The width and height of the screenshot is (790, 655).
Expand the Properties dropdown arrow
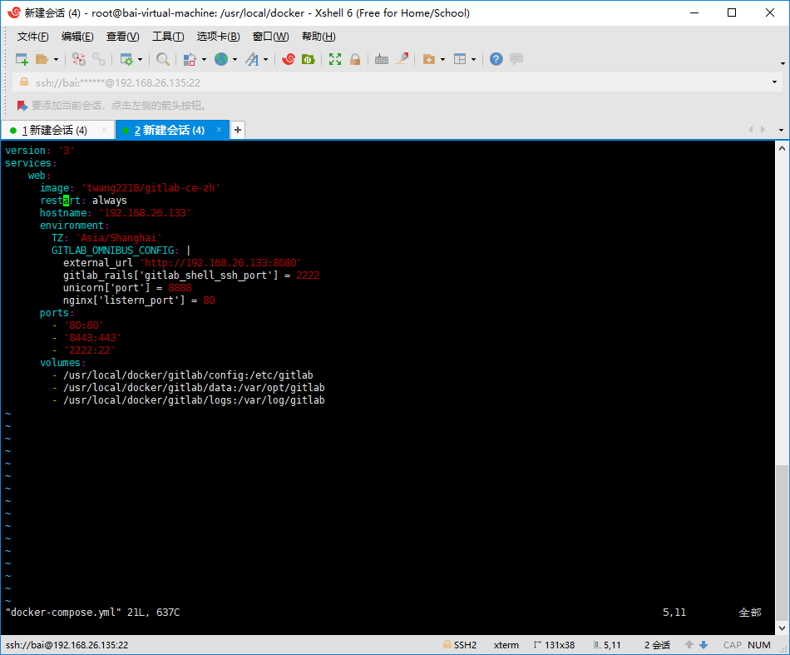tap(140, 59)
